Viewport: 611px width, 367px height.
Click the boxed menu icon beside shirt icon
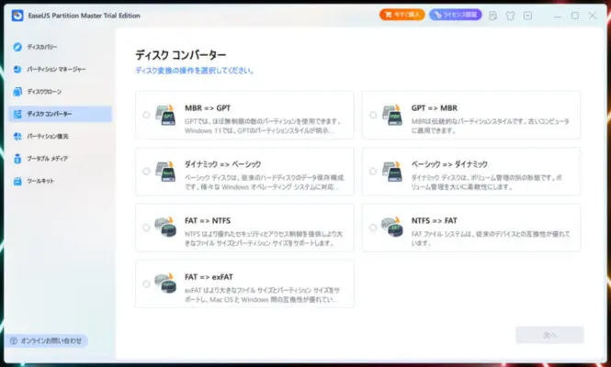[527, 16]
